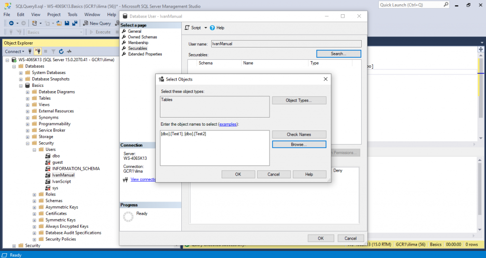486x258 pixels.
Task: Click the view connection properties icon
Action: point(125,179)
